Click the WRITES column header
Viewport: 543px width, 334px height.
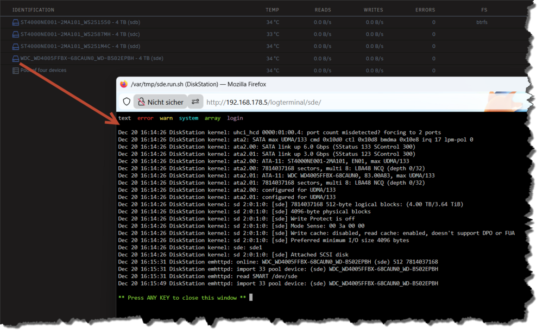pyautogui.click(x=374, y=10)
